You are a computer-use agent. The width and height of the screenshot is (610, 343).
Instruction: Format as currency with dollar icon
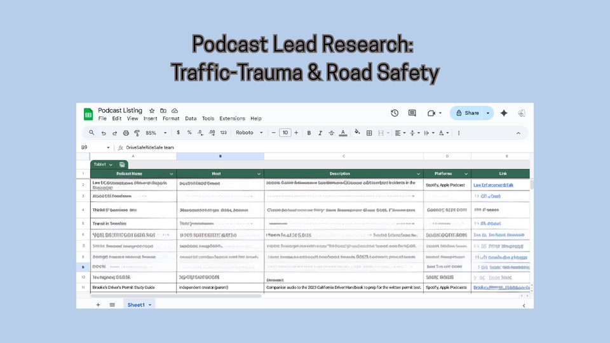pos(178,133)
